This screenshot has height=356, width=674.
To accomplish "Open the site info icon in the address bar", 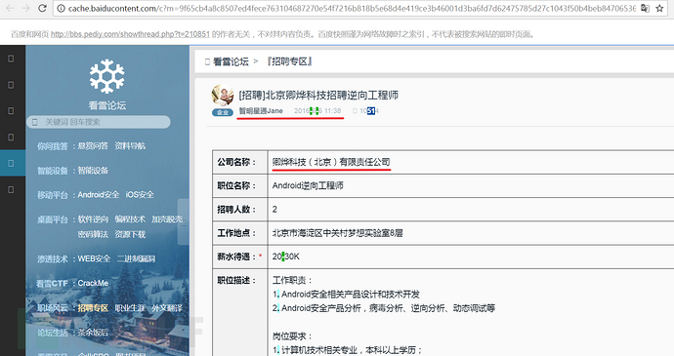I will click(x=61, y=8).
